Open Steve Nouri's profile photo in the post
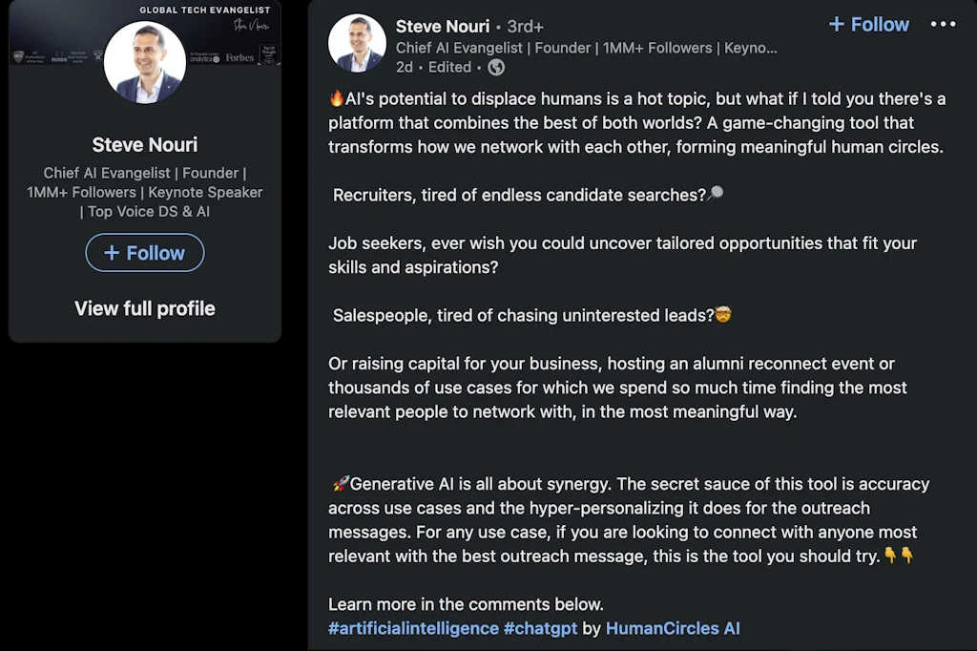977x651 pixels. pyautogui.click(x=357, y=42)
